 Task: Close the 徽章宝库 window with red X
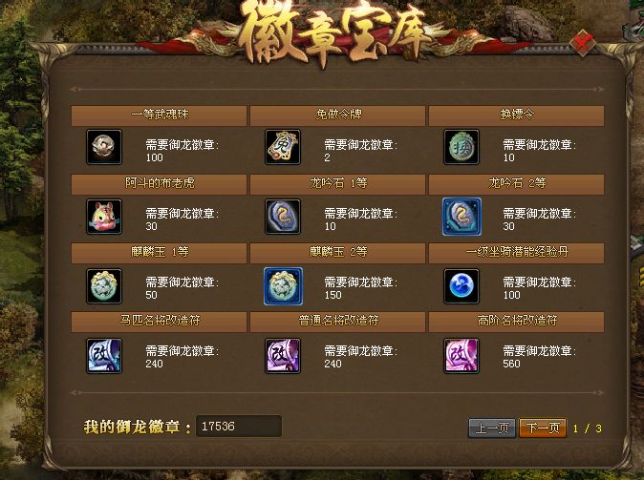click(x=583, y=42)
